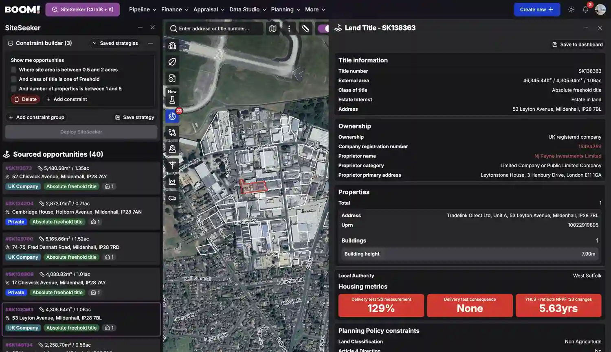Click the UPRN value 10022919895

point(583,225)
